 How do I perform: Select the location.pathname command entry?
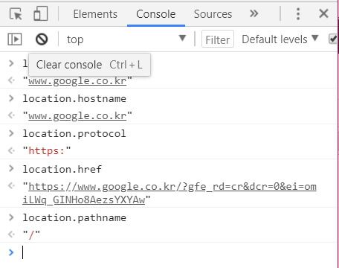click(74, 217)
